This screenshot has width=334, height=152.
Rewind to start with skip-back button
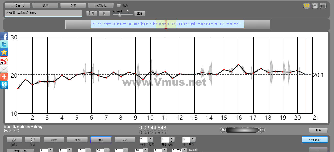pos(92,13)
